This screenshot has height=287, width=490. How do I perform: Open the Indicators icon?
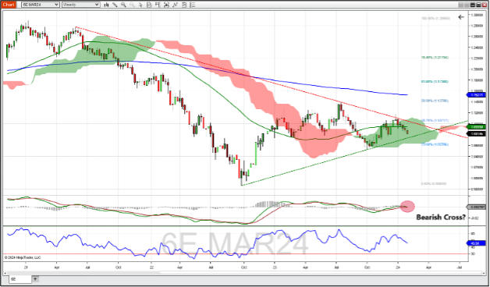[176, 5]
